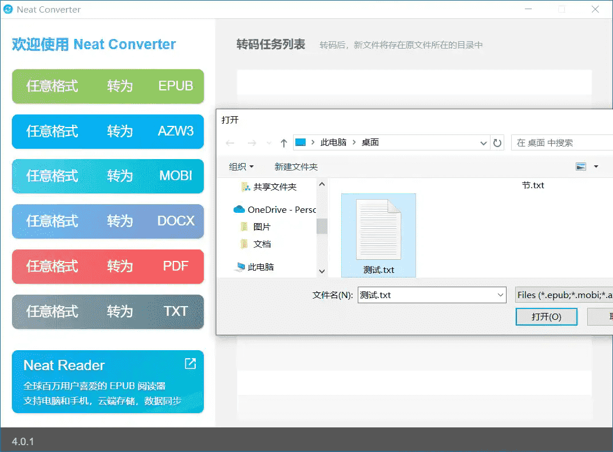The width and height of the screenshot is (613, 452).
Task: Click the view mode icon in dialog toolbar
Action: click(x=581, y=166)
